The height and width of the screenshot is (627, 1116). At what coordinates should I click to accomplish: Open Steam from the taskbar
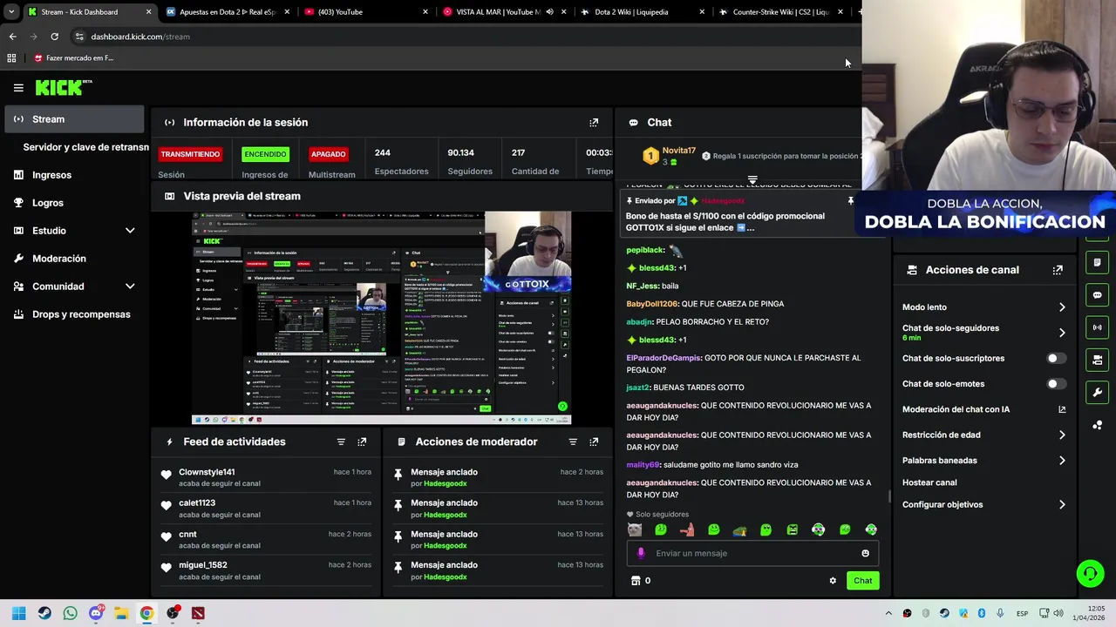point(44,613)
